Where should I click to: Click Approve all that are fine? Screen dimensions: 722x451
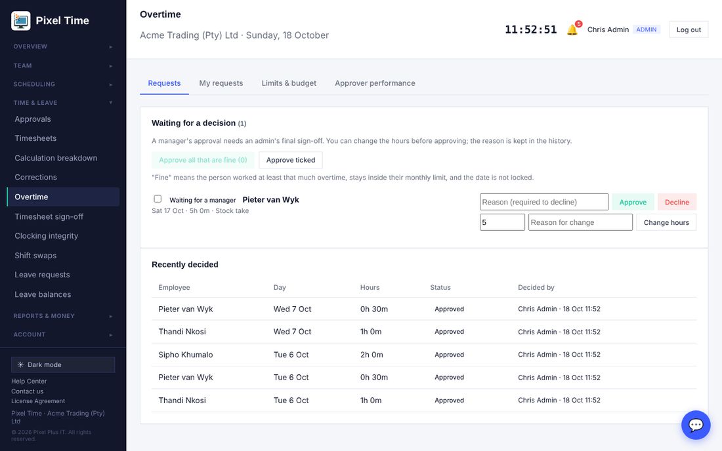click(203, 160)
